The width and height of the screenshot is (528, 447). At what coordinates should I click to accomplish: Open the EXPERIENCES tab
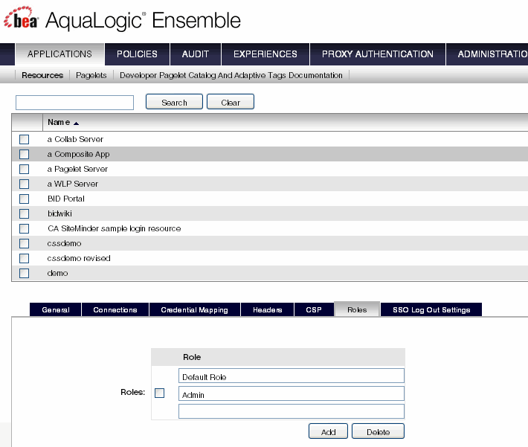click(x=265, y=54)
